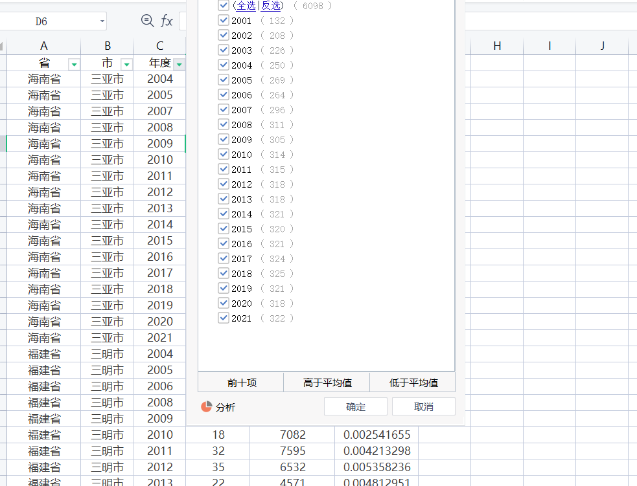Uncheck the 2021 filter checkbox
Viewport: 637px width, 486px height.
pyautogui.click(x=224, y=318)
